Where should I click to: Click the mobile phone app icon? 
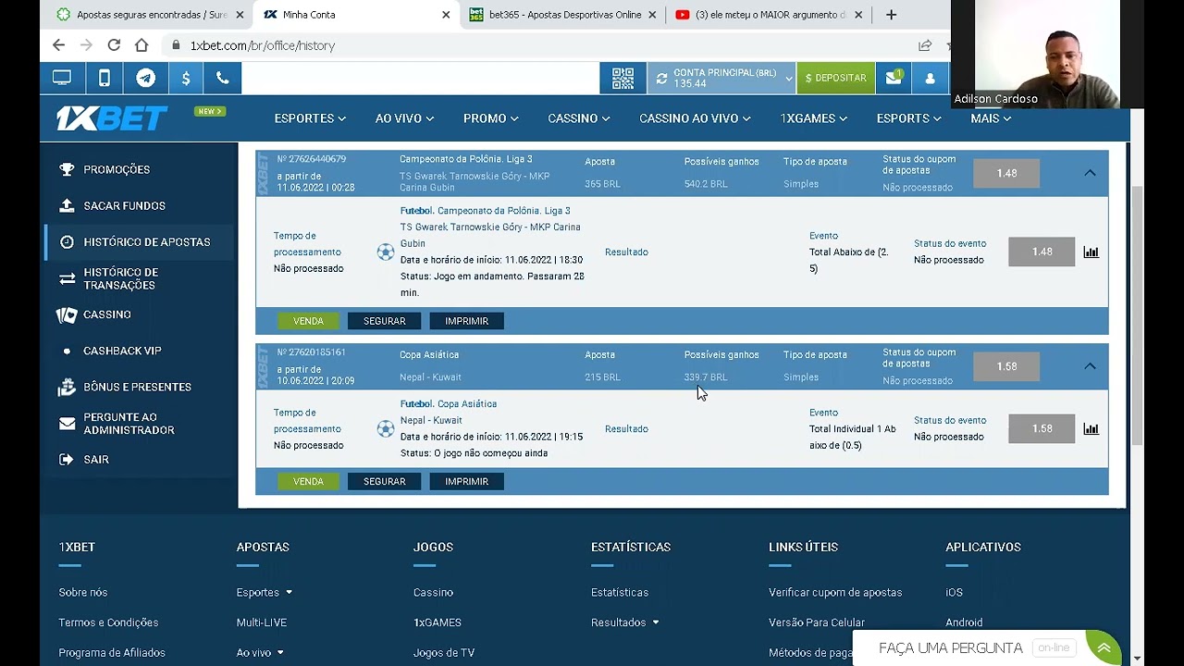tap(105, 79)
